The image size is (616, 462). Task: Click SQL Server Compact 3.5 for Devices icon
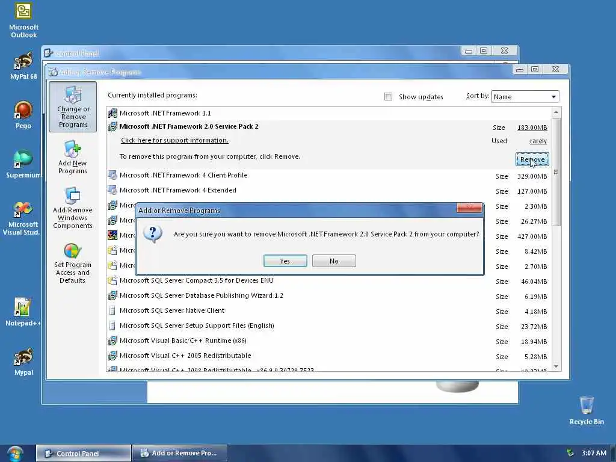click(x=112, y=280)
